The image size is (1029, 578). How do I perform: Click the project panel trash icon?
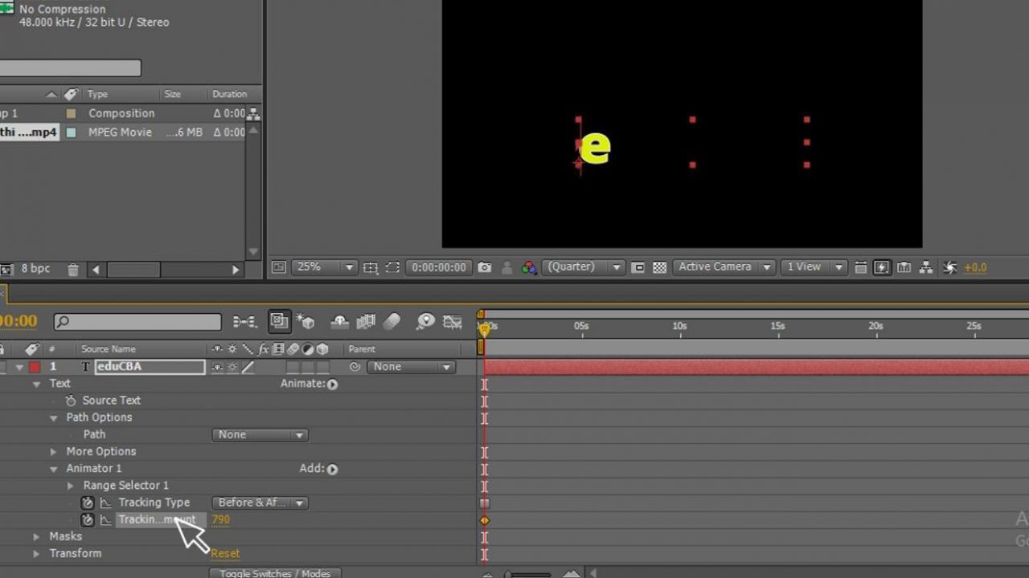pos(72,269)
